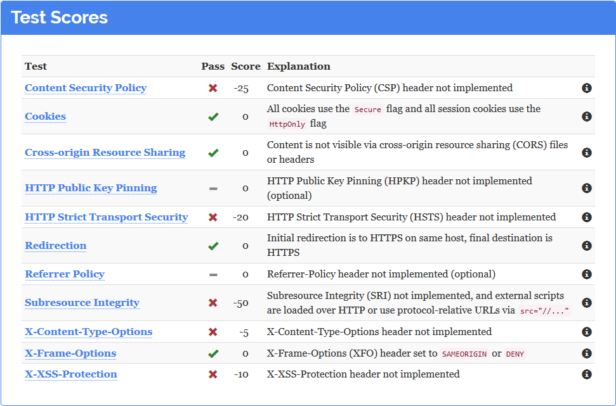Click info icon for Subresource Integrity row
Viewport: 616px width, 406px height.
587,303
